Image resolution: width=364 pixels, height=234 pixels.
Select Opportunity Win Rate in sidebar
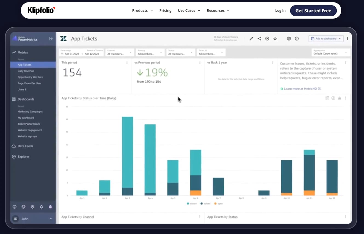click(30, 77)
